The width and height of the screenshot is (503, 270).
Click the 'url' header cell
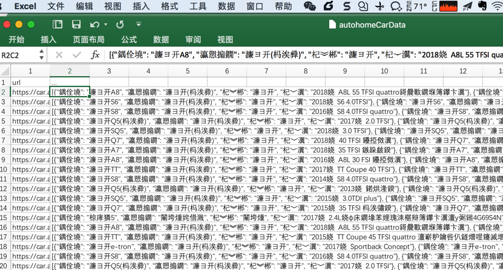pyautogui.click(x=30, y=82)
